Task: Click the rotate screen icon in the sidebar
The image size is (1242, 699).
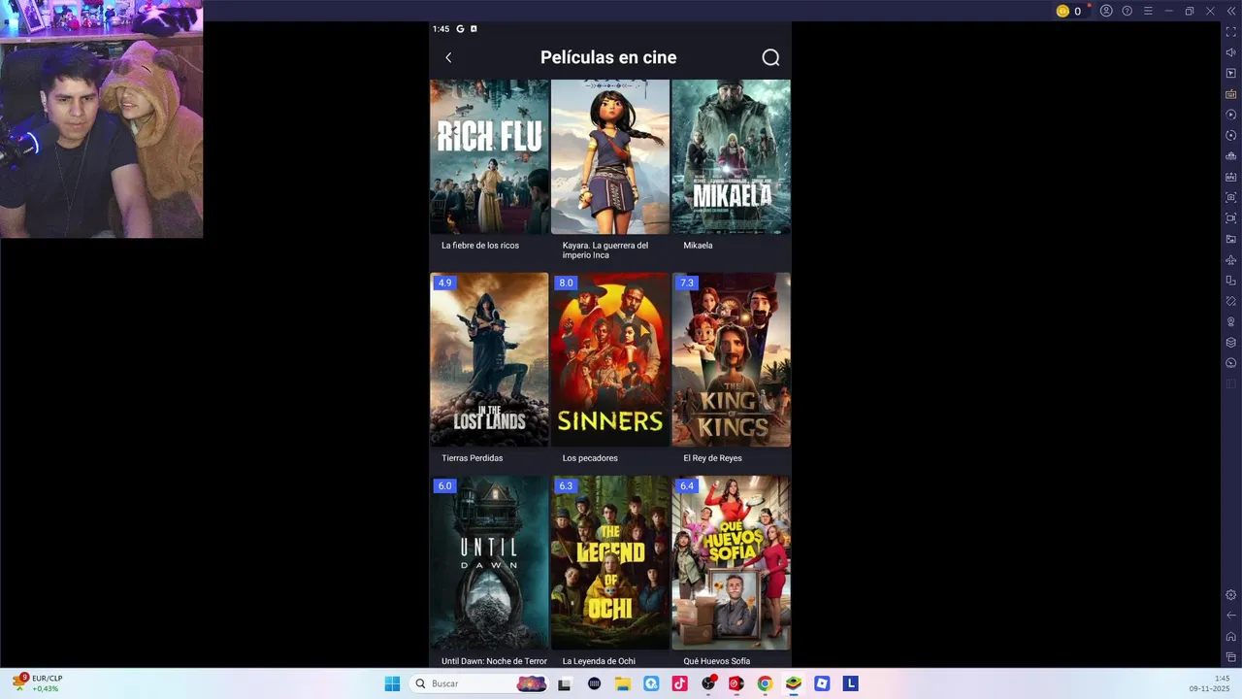Action: [x=1231, y=281]
